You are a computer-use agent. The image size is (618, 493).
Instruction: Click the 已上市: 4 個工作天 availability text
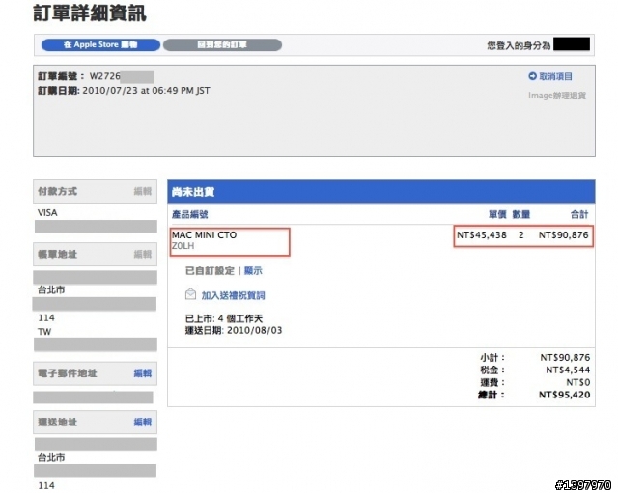[224, 318]
